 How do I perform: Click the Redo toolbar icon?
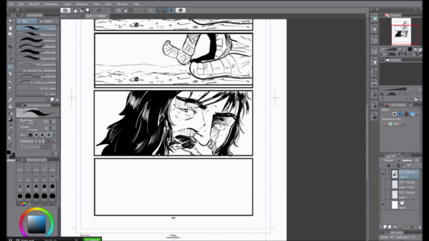[105, 11]
